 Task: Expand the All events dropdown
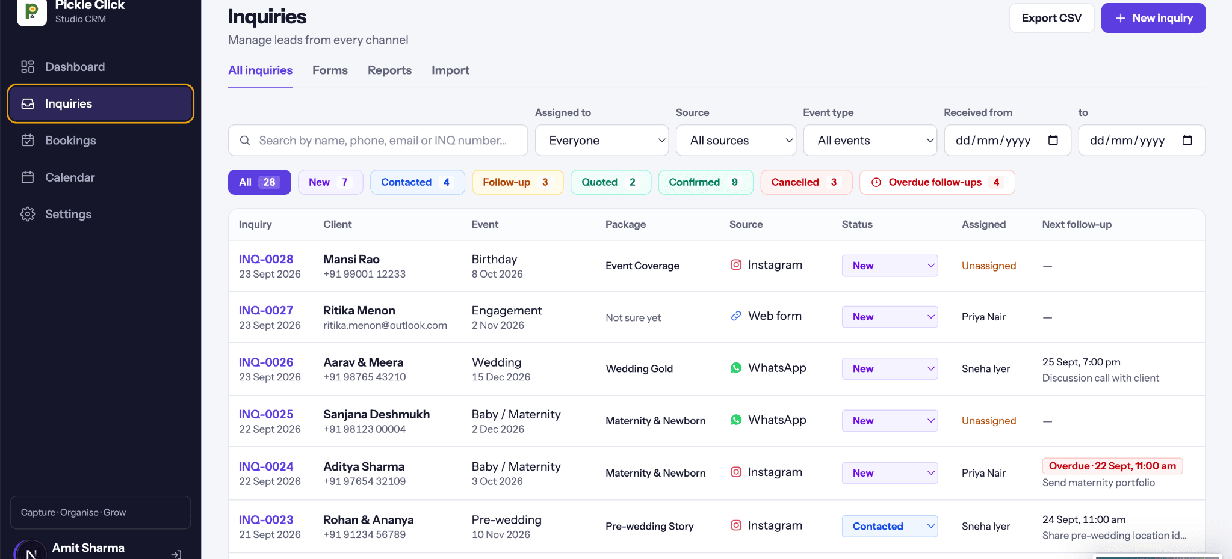pos(870,141)
